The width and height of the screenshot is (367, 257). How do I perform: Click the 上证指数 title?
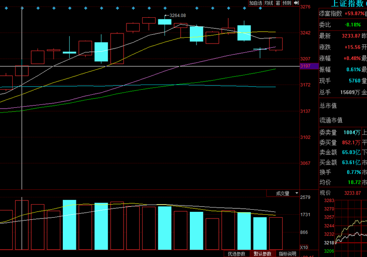tap(348, 3)
